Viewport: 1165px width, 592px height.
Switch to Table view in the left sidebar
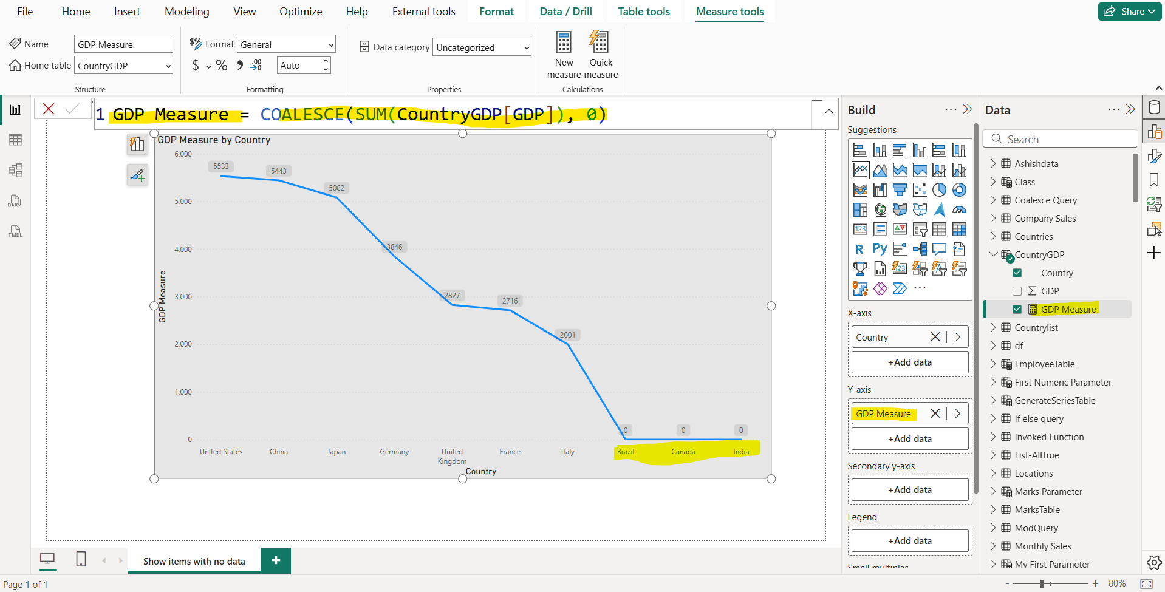[x=16, y=139]
